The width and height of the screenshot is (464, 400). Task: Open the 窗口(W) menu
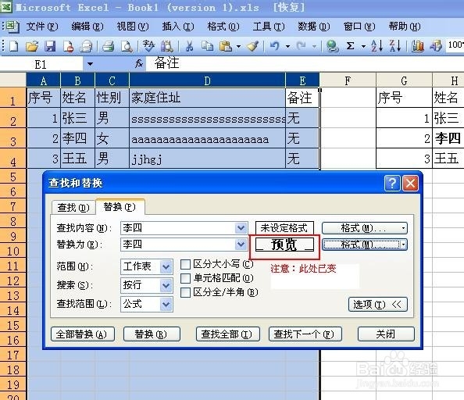click(x=359, y=27)
